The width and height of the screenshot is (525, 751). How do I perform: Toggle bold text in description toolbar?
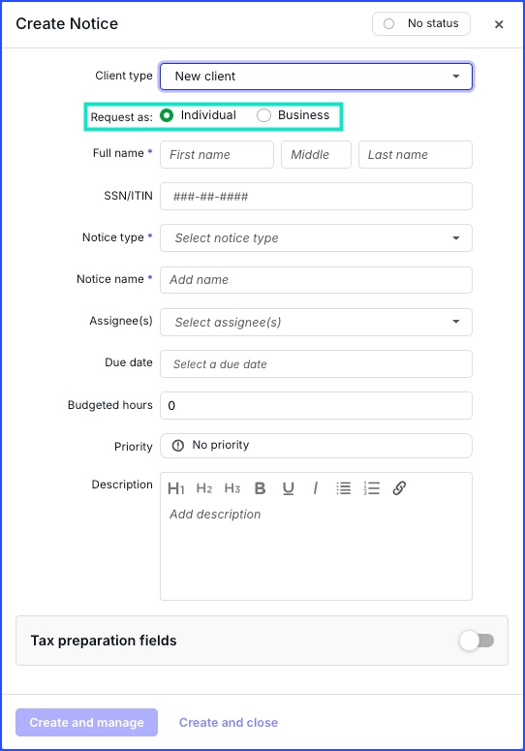click(260, 488)
